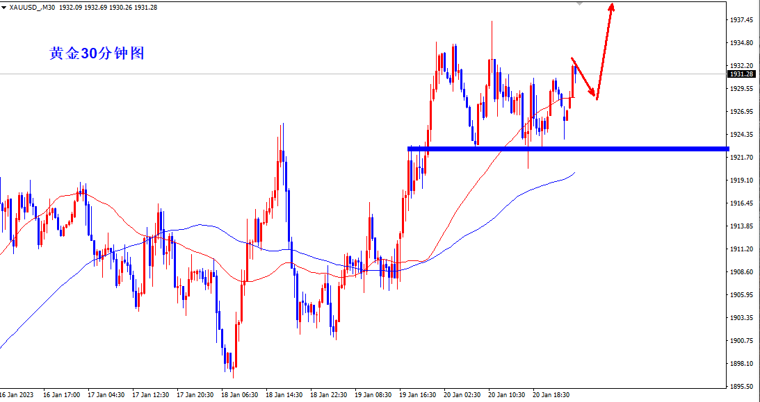Image resolution: width=760 pixels, height=402 pixels.
Task: Click the current price tag 1931.28
Action: pyautogui.click(x=742, y=74)
